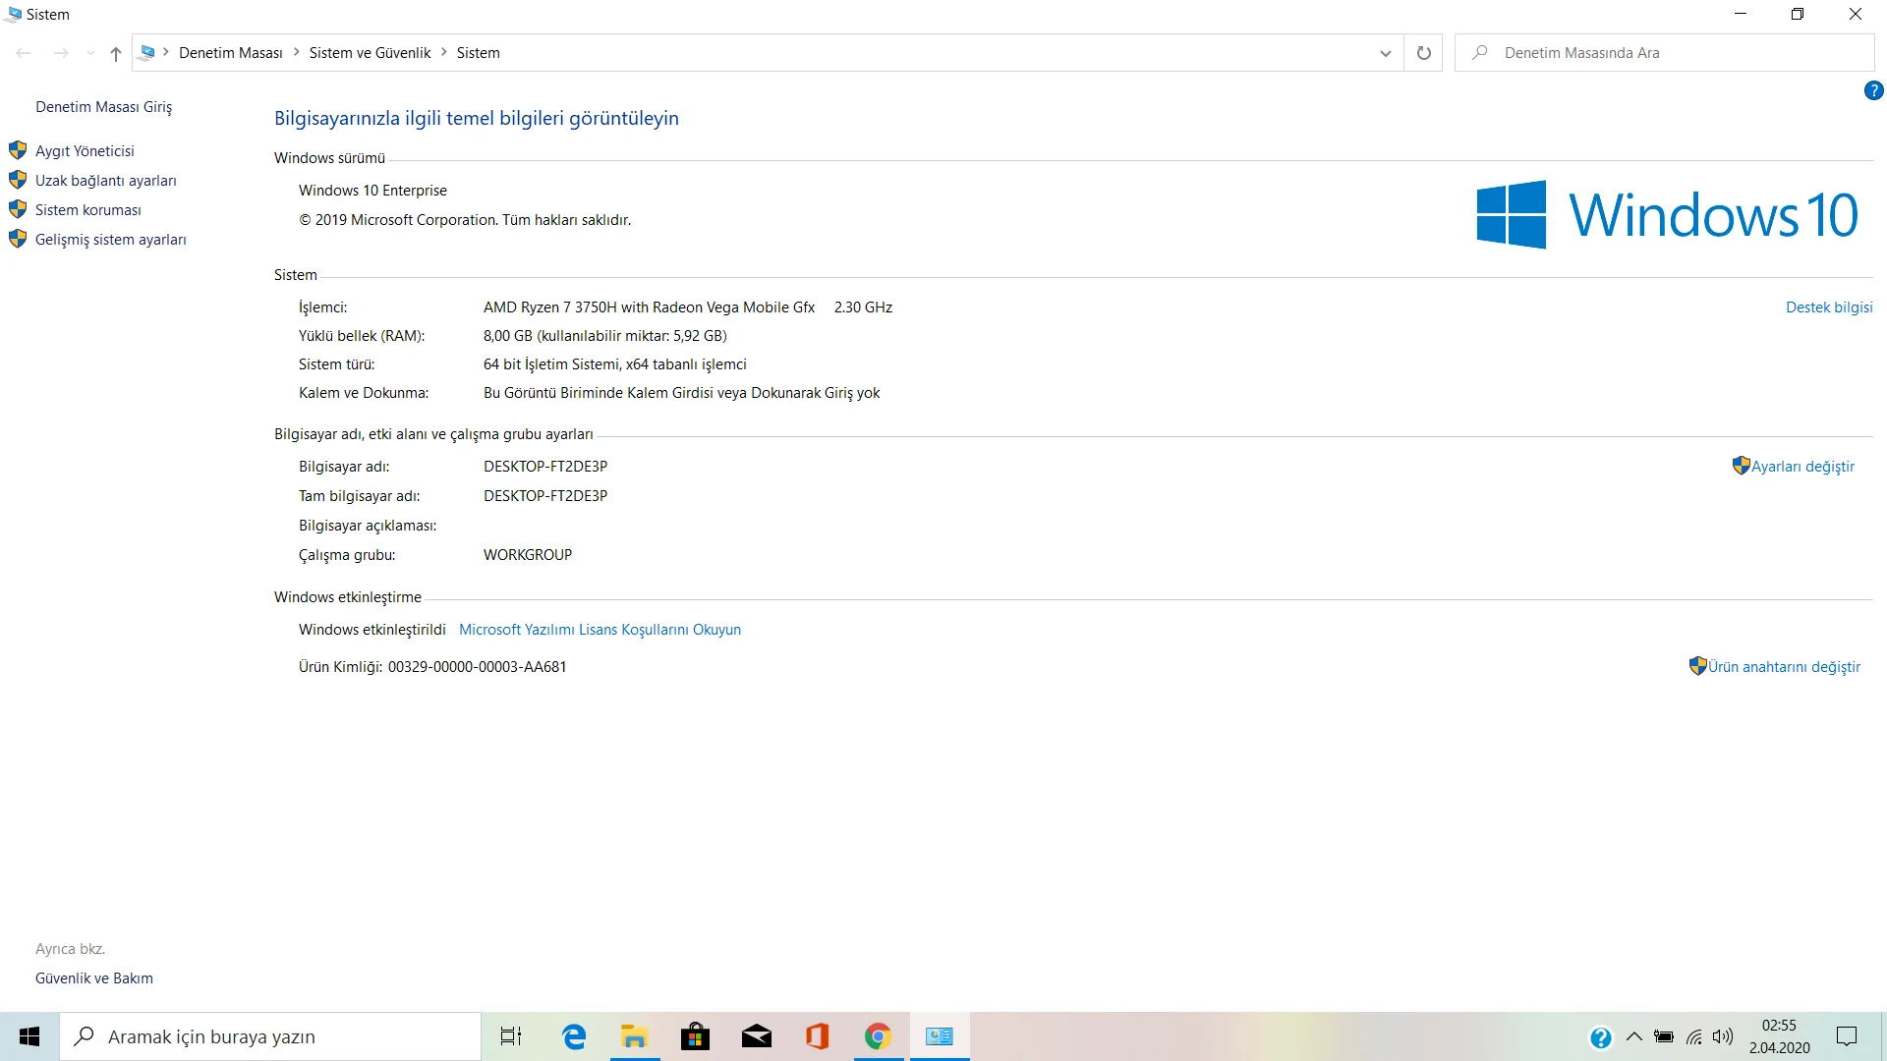The height and width of the screenshot is (1061, 1887).
Task: Open the Mail app from taskbar
Action: (756, 1036)
